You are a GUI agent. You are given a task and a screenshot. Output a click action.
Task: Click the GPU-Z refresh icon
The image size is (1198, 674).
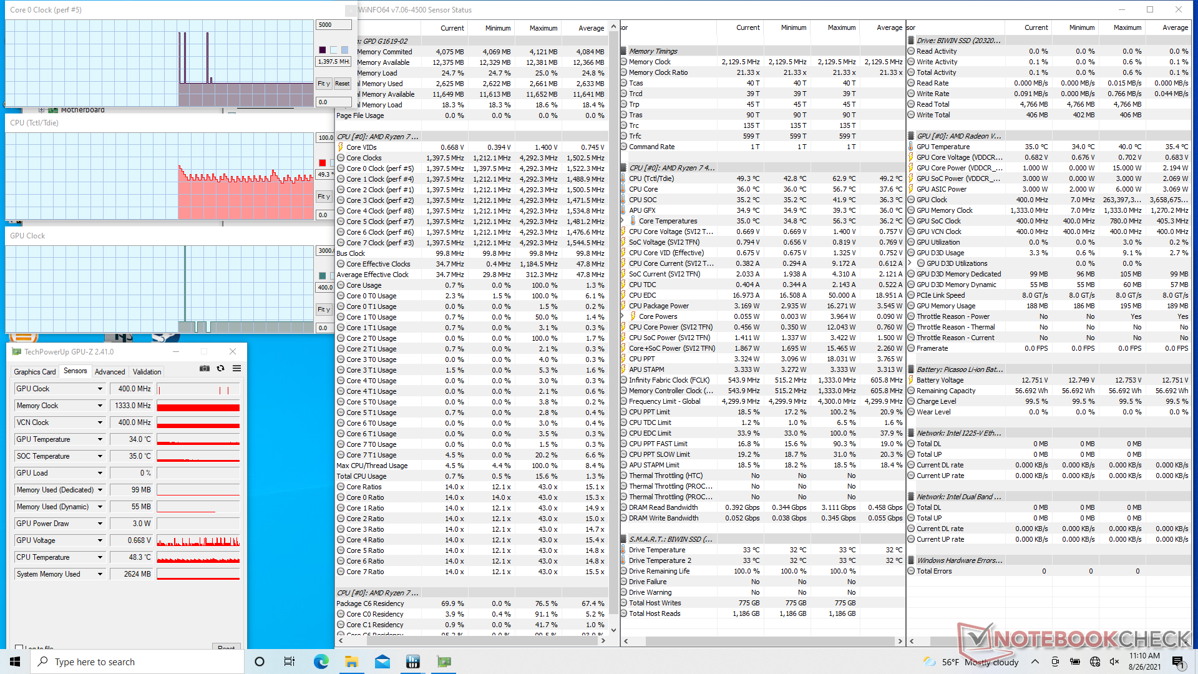tap(221, 369)
